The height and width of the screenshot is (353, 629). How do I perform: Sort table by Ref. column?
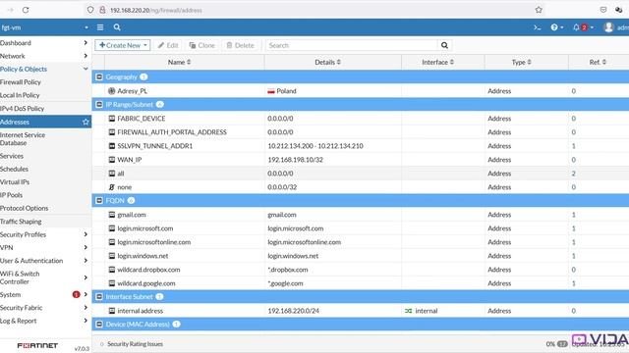pyautogui.click(x=598, y=62)
